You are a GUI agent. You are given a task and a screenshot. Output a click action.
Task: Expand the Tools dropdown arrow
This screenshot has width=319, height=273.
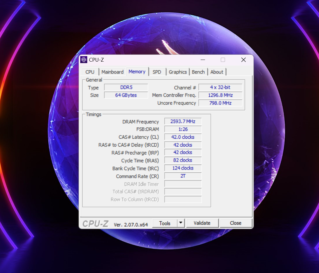[181, 223]
